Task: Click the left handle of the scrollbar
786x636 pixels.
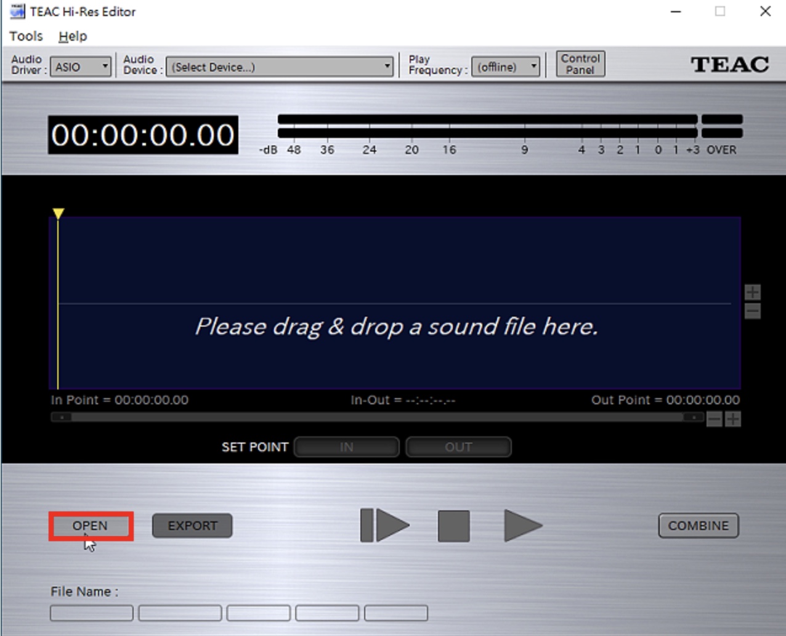Action: pos(62,417)
